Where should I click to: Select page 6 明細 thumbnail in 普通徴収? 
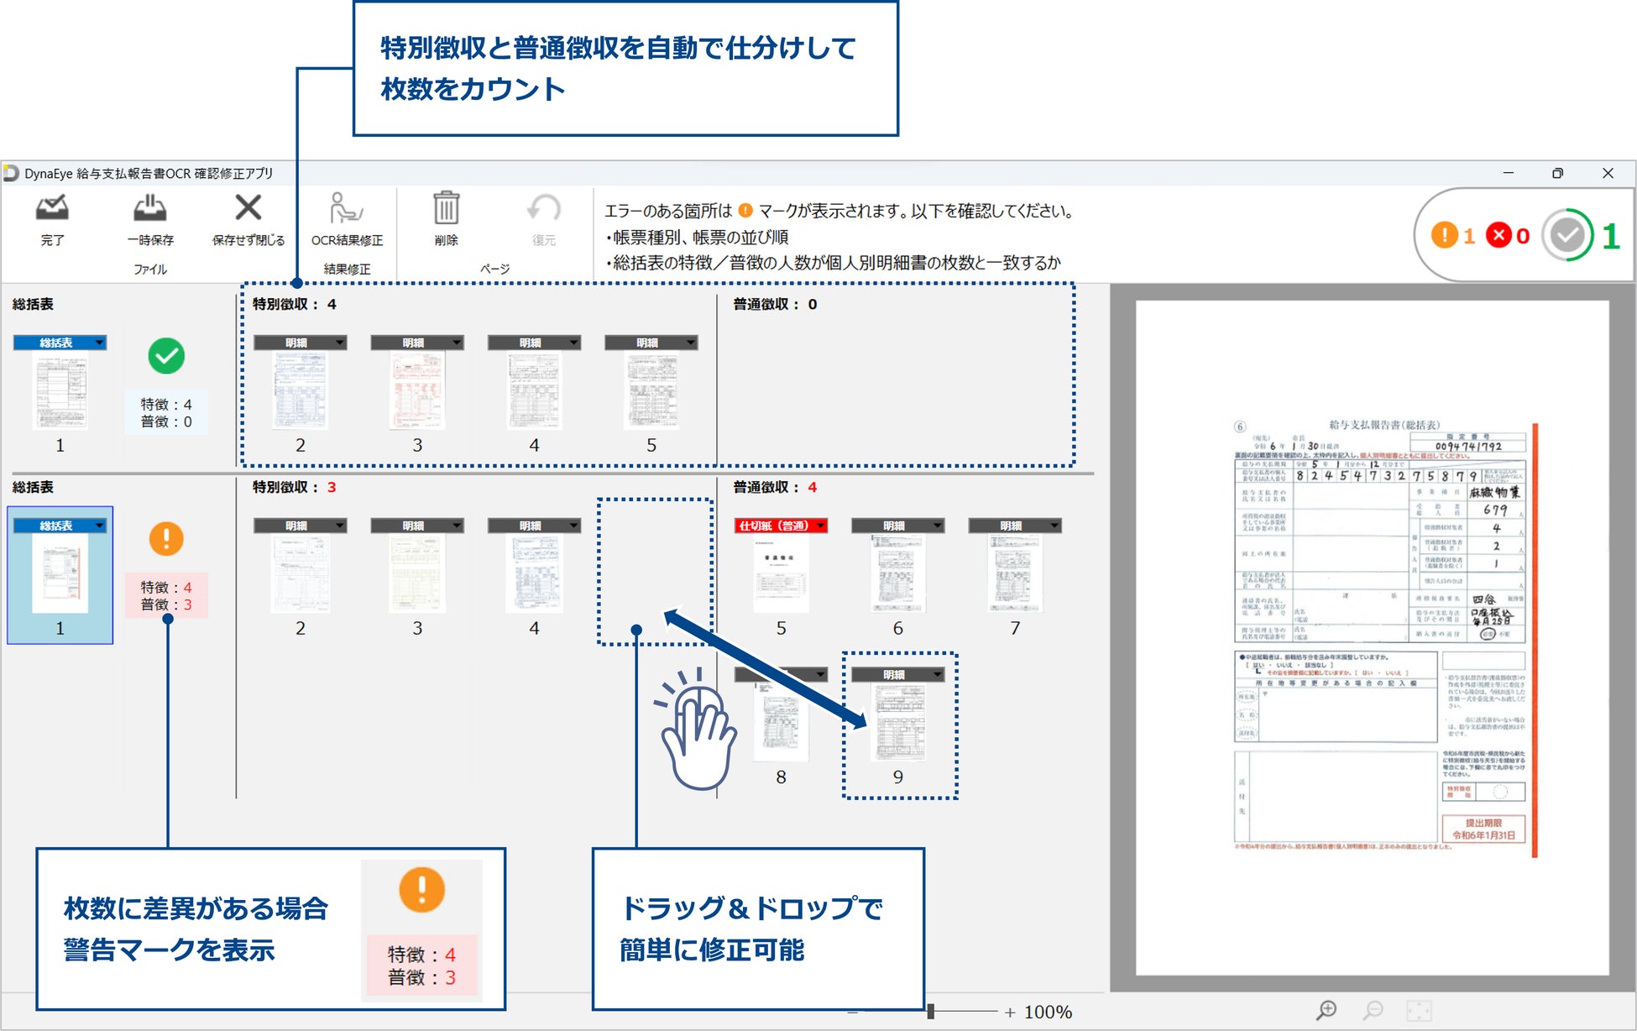[x=897, y=573]
